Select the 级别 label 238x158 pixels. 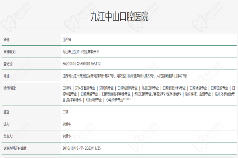click(x=7, y=112)
